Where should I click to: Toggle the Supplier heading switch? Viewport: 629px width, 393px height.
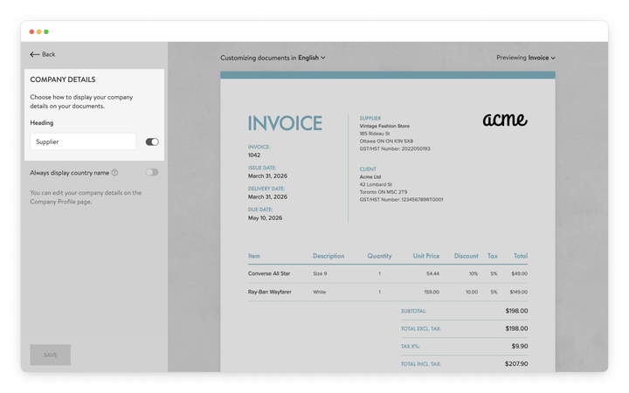point(152,142)
